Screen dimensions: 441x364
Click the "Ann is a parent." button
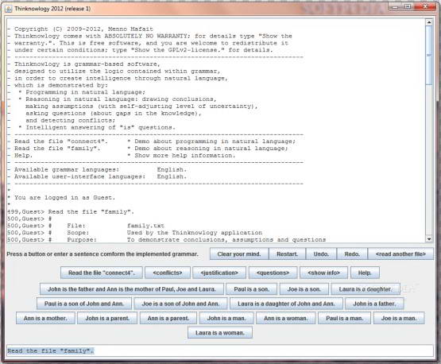tap(168, 319)
